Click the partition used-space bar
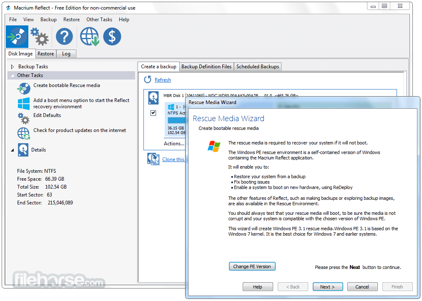Viewport: 422px width, 301px height. click(177, 120)
